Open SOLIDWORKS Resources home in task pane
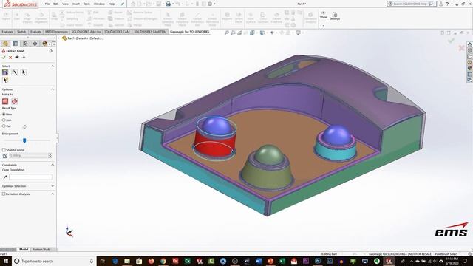The height and width of the screenshot is (266, 473). [470, 44]
